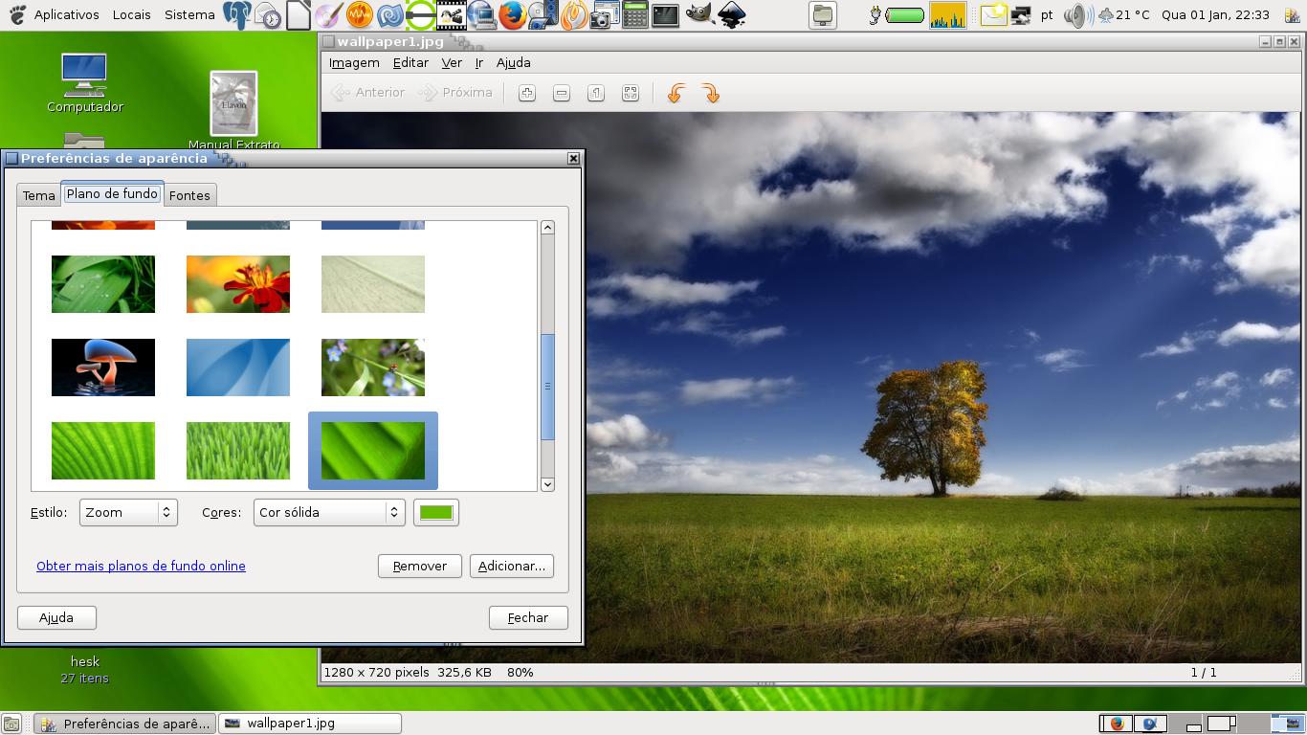Fit the image to the window

[631, 93]
